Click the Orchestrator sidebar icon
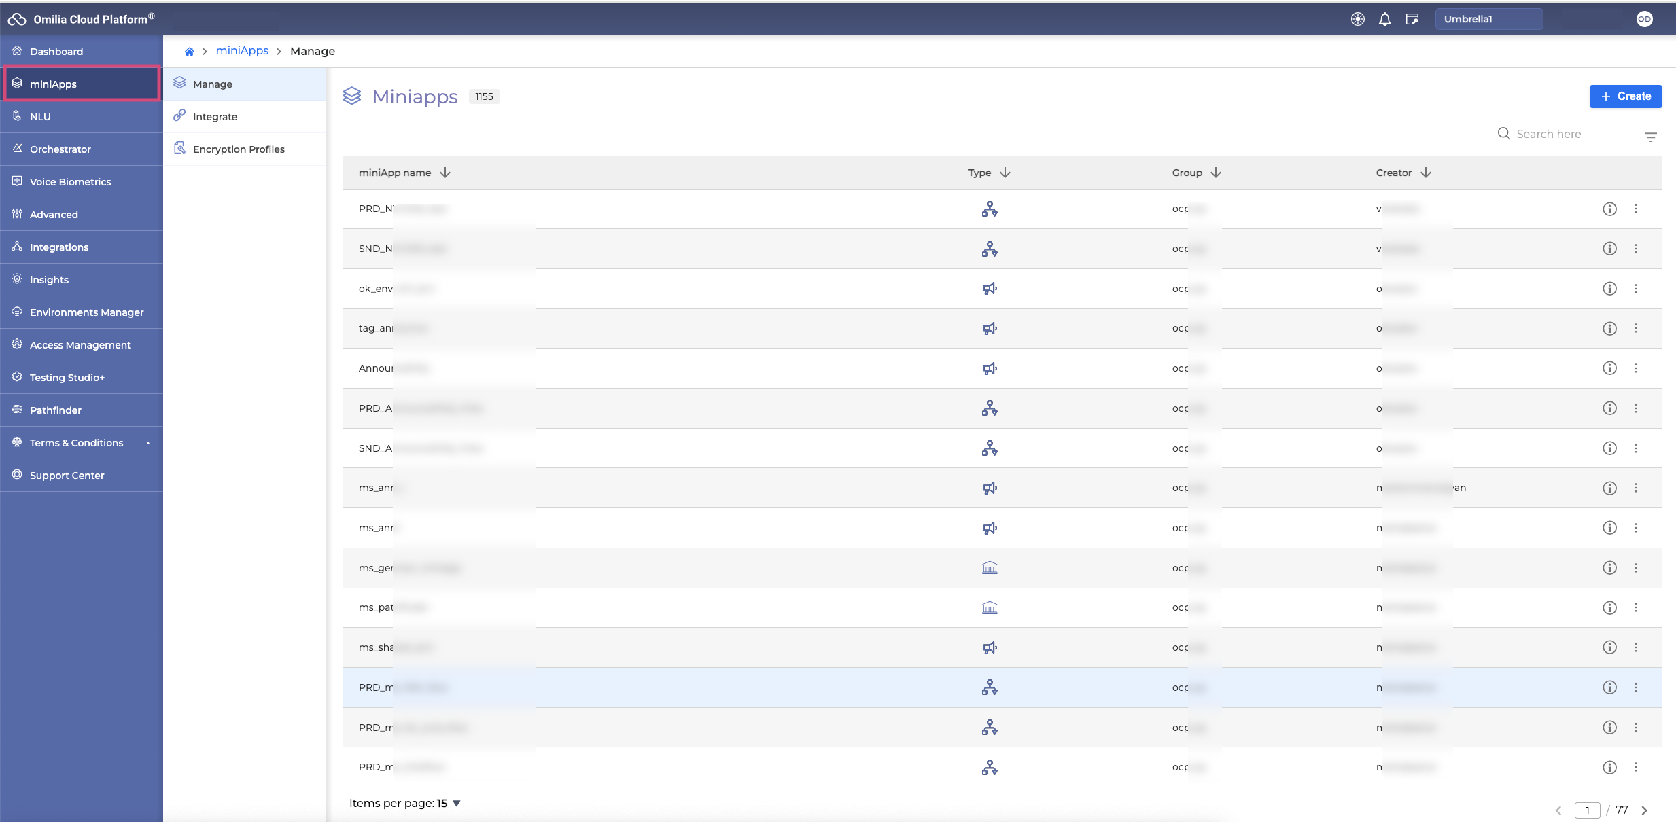This screenshot has width=1676, height=822. coord(17,149)
